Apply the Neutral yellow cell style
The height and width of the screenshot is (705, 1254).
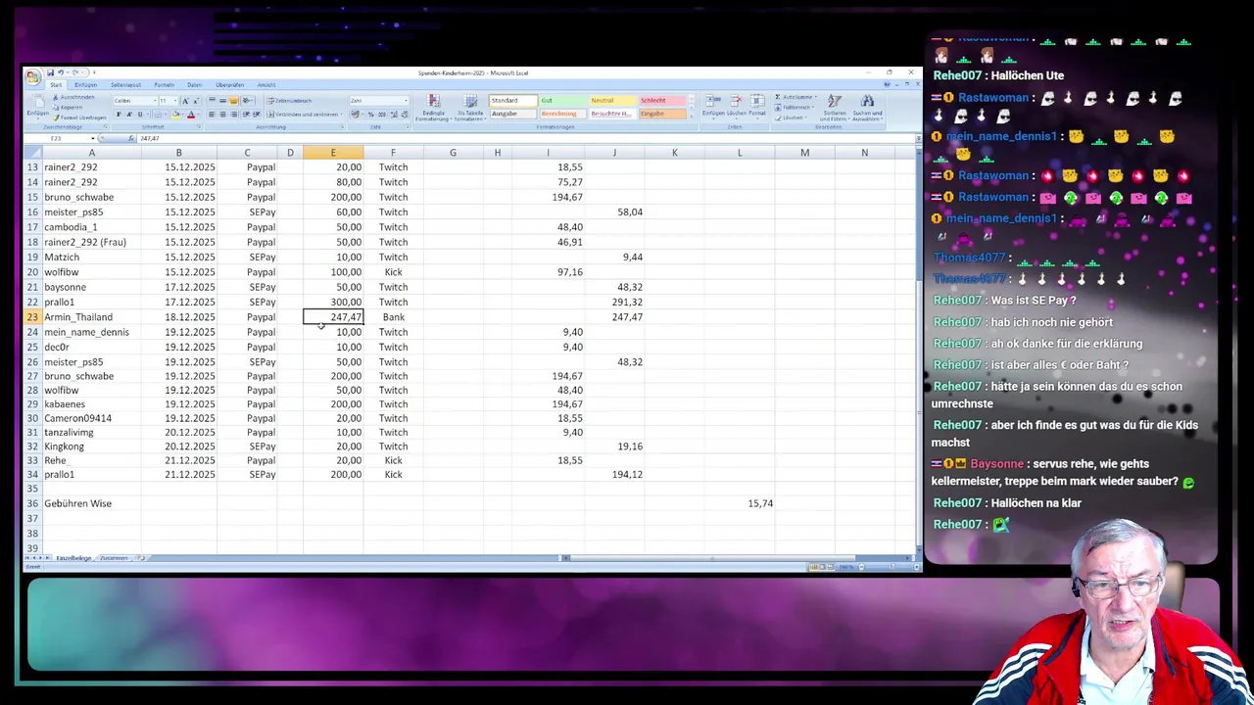pyautogui.click(x=612, y=100)
